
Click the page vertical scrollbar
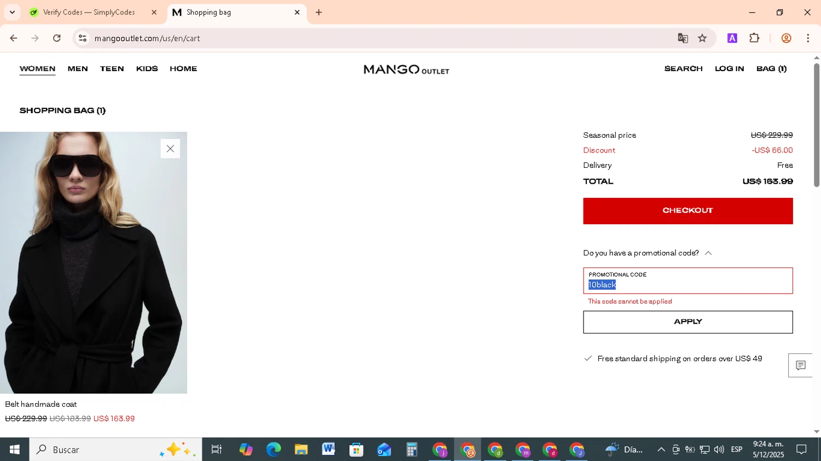[x=816, y=125]
